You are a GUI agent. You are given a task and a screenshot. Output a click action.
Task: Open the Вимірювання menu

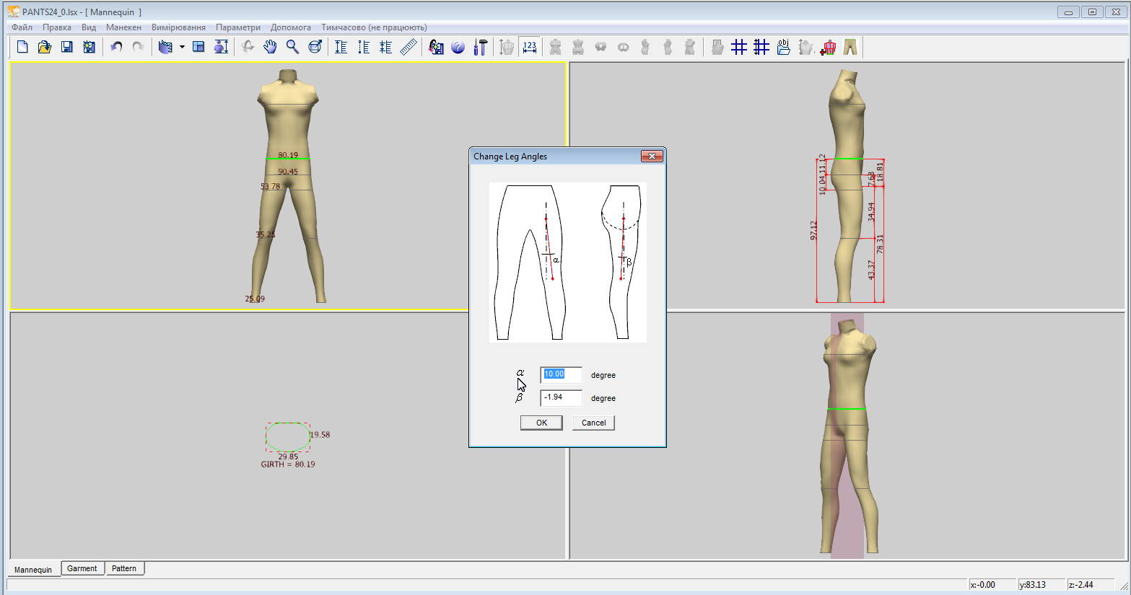coord(178,27)
